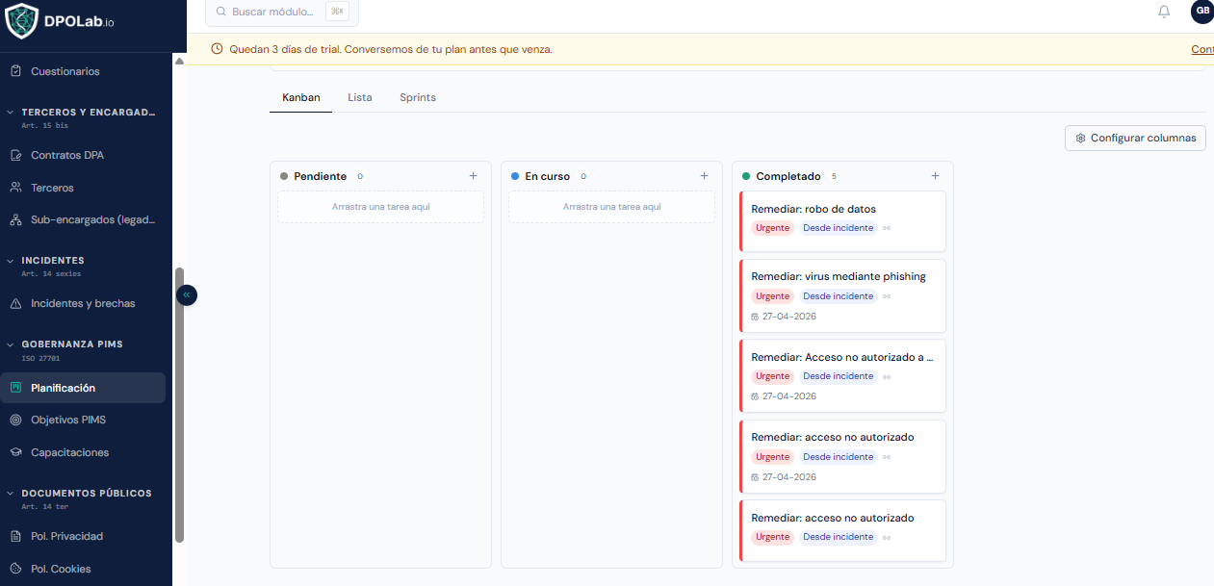
Task: Click the sidebar vertical scrollbar
Action: click(179, 404)
